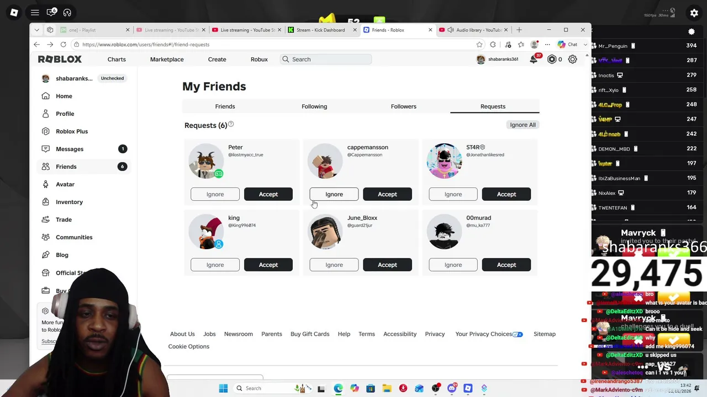Reload the Roblox friends page
Screen dimensions: 707x397
point(63,45)
